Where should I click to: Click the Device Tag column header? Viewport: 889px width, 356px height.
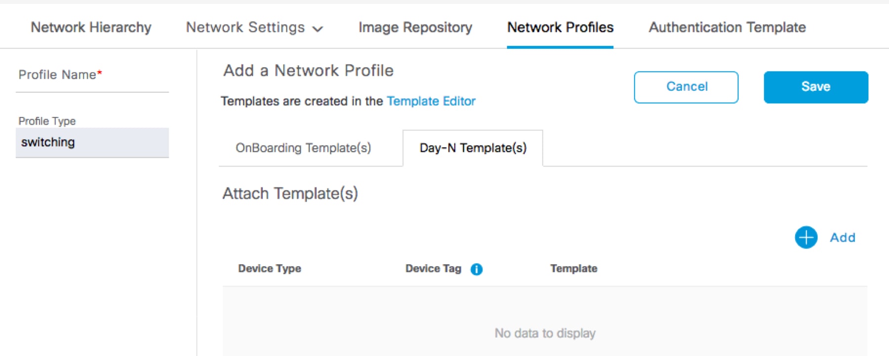[x=433, y=269]
